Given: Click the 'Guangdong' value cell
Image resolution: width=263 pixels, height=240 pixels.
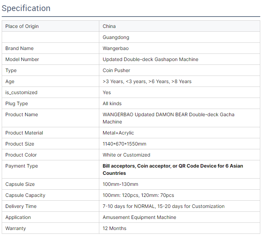Looking at the screenshot, I should pos(180,37).
